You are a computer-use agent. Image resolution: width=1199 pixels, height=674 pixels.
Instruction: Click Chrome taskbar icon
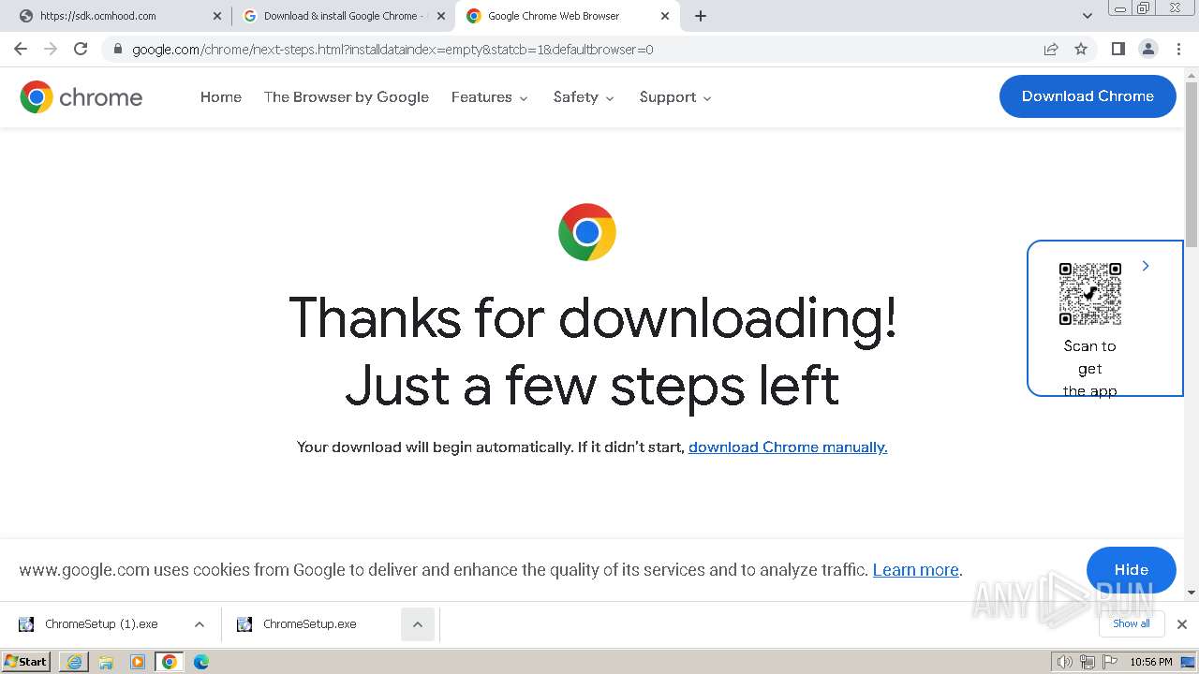tap(170, 662)
